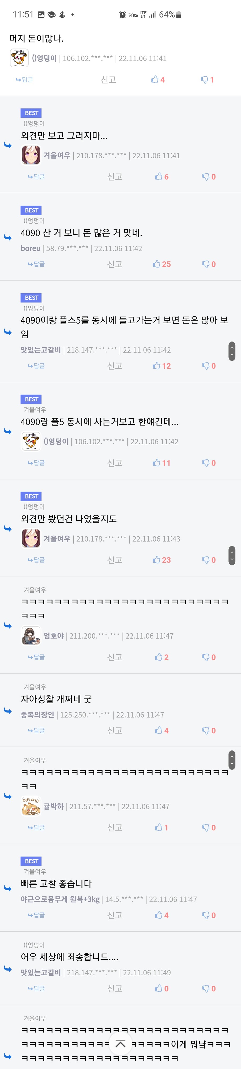Expand the scroll handle beside 12-like comment

coord(232,351)
